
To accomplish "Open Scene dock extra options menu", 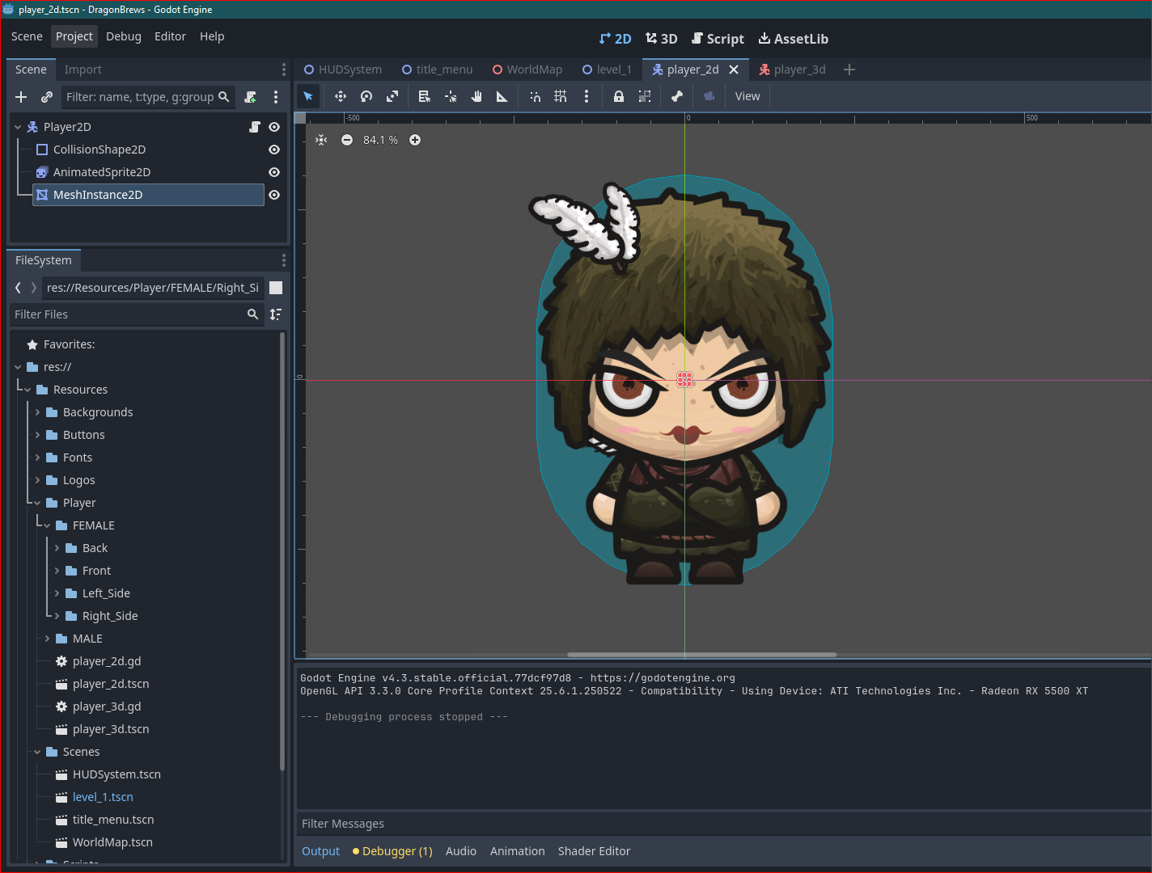I will pos(276,97).
